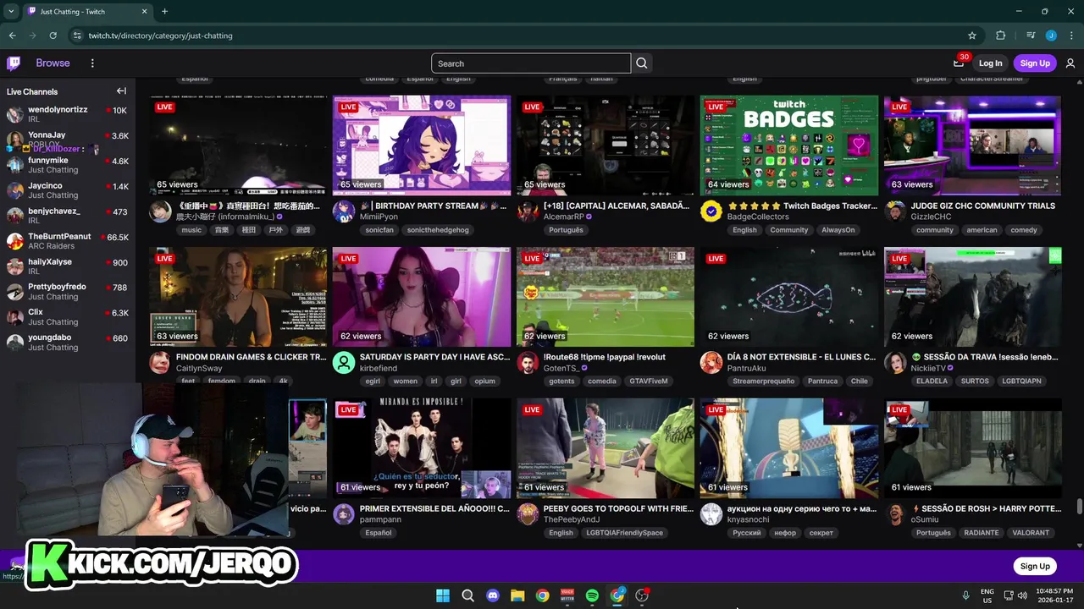Screen dimensions: 1084x609
Task: Open new browser tab
Action: tap(164, 12)
